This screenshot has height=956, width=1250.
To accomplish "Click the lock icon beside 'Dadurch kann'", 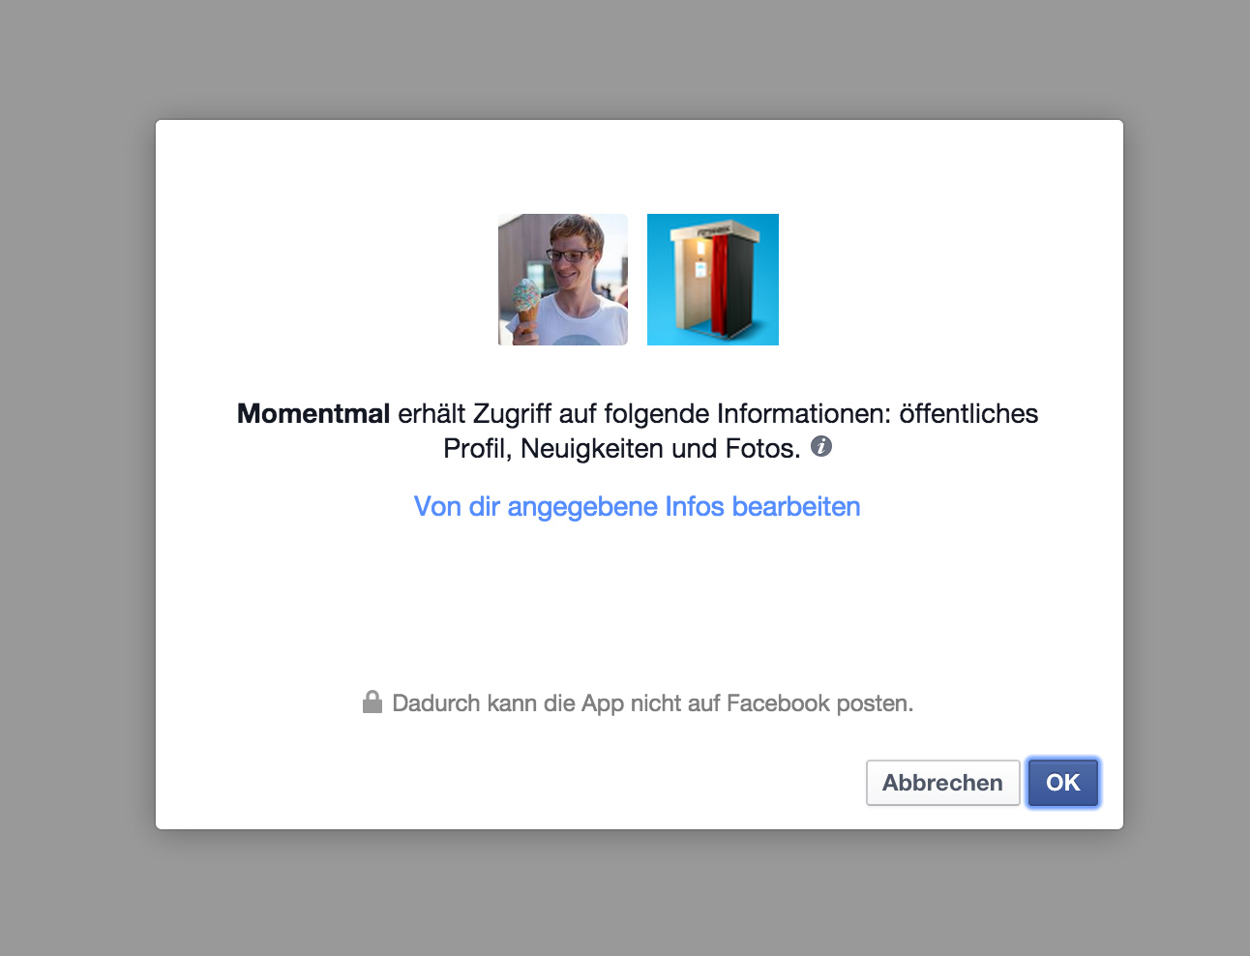I will pos(372,702).
